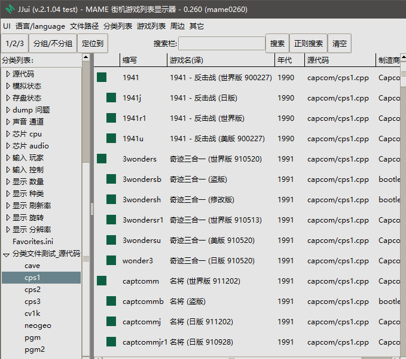Click the green status icon for 1941u
This screenshot has height=359, width=406.
tap(111, 138)
